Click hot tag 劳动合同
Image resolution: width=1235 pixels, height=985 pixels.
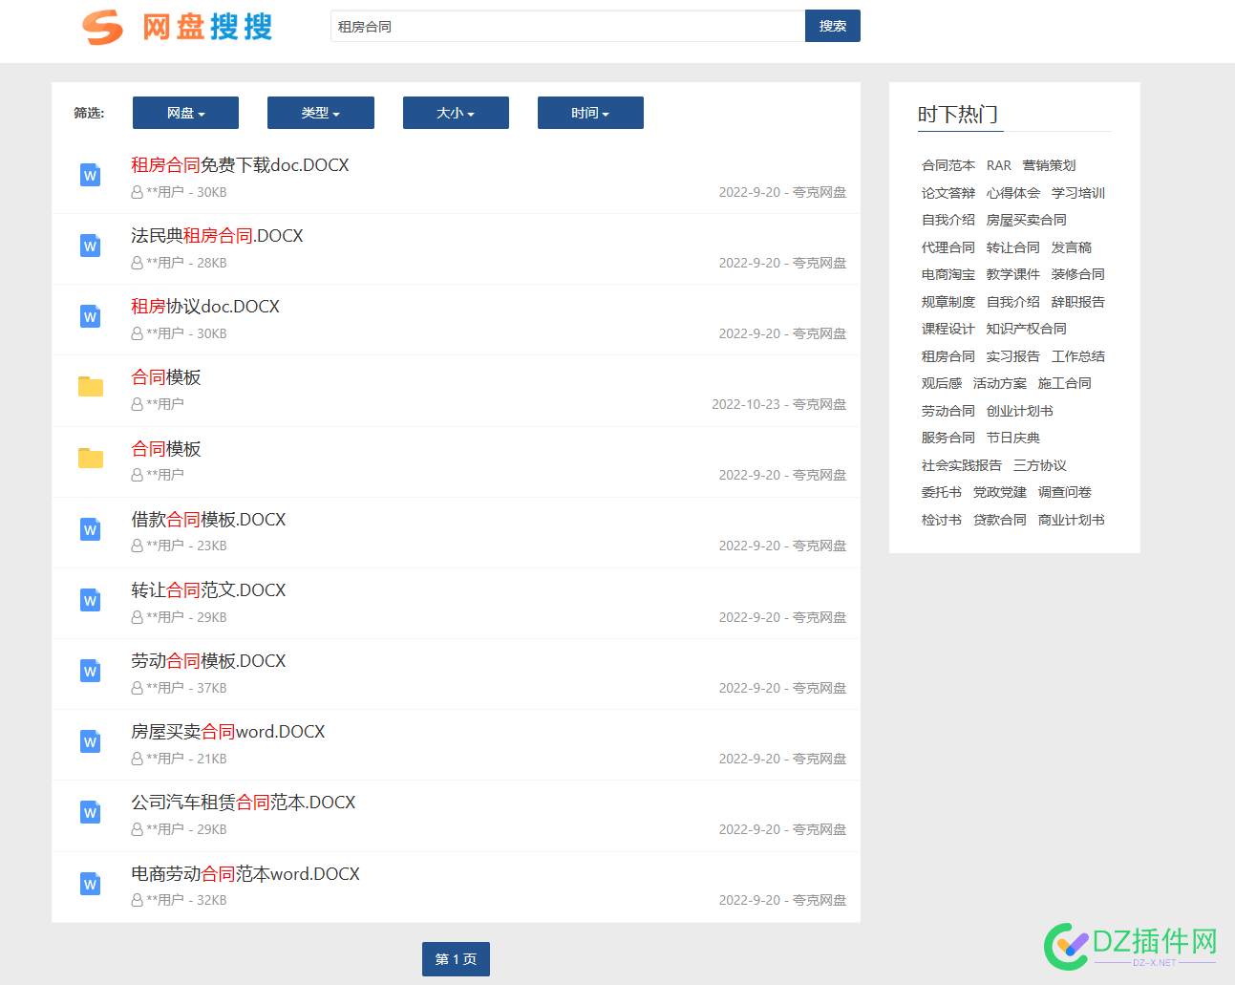948,411
